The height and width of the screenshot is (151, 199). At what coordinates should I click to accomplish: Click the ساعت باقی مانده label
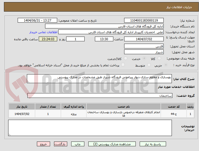tap(26, 39)
